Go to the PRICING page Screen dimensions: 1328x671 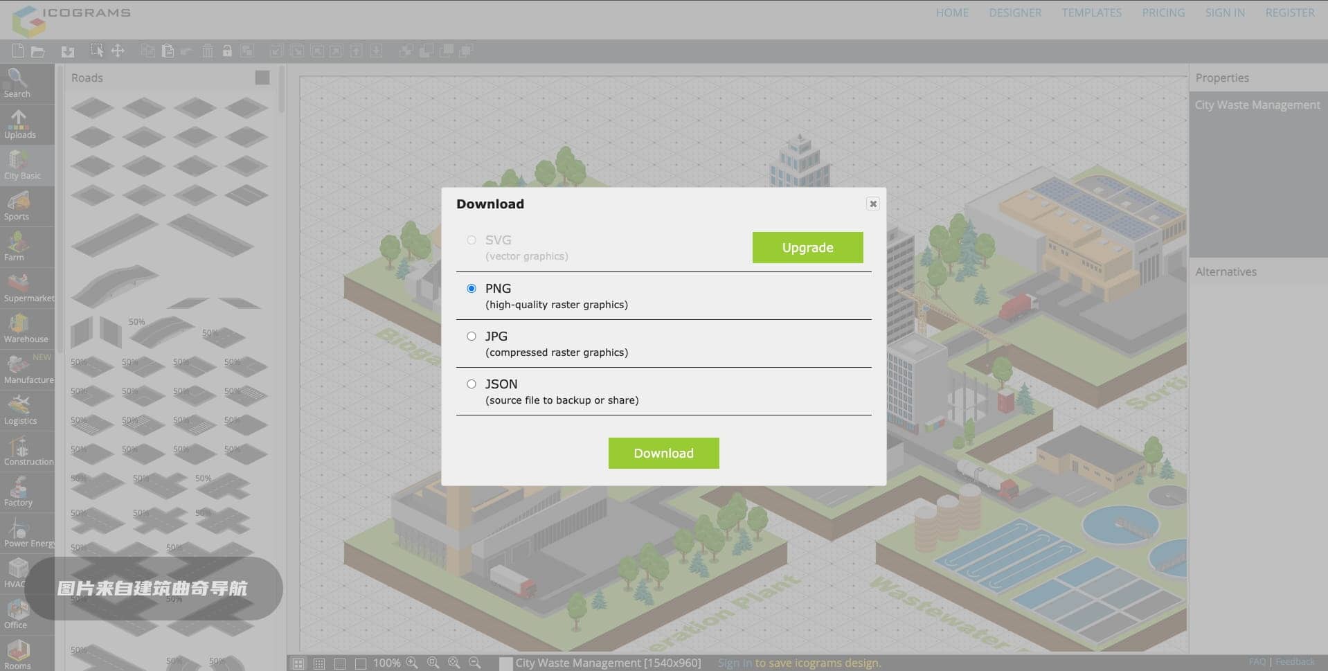click(1163, 12)
